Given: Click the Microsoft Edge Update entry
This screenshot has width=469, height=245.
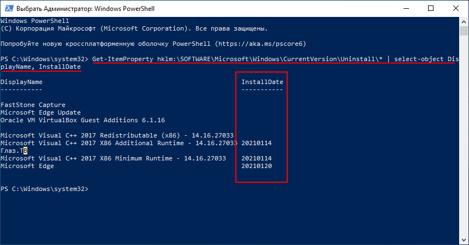Looking at the screenshot, I should 41,112.
